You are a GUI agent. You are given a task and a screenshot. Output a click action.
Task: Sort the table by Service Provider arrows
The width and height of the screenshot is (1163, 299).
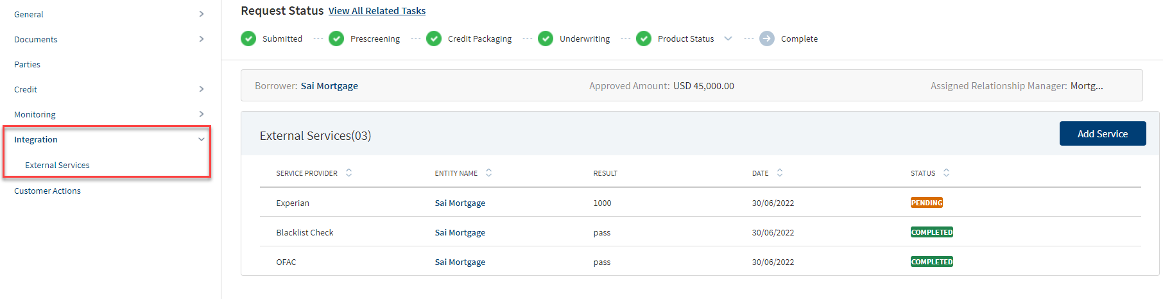[x=349, y=173]
